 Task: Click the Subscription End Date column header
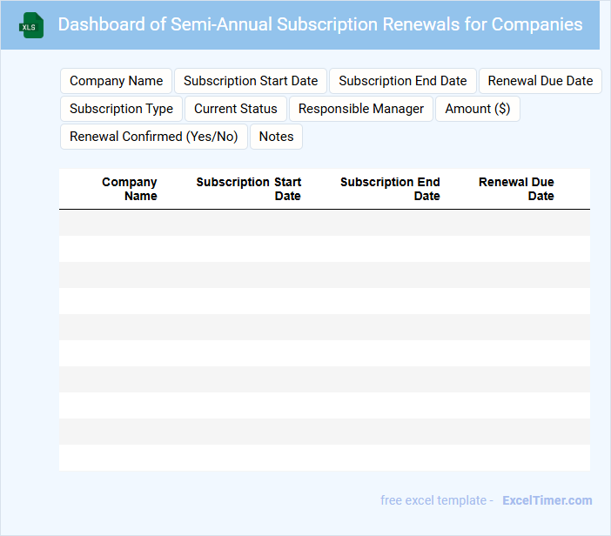[x=390, y=189]
